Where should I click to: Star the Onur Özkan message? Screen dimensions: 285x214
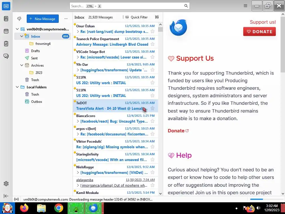[153, 31]
